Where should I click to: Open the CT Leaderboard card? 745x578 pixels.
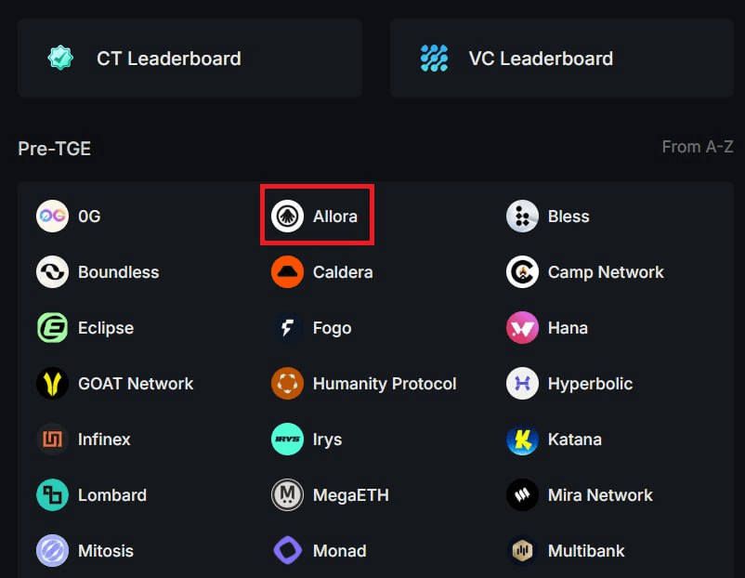click(190, 59)
